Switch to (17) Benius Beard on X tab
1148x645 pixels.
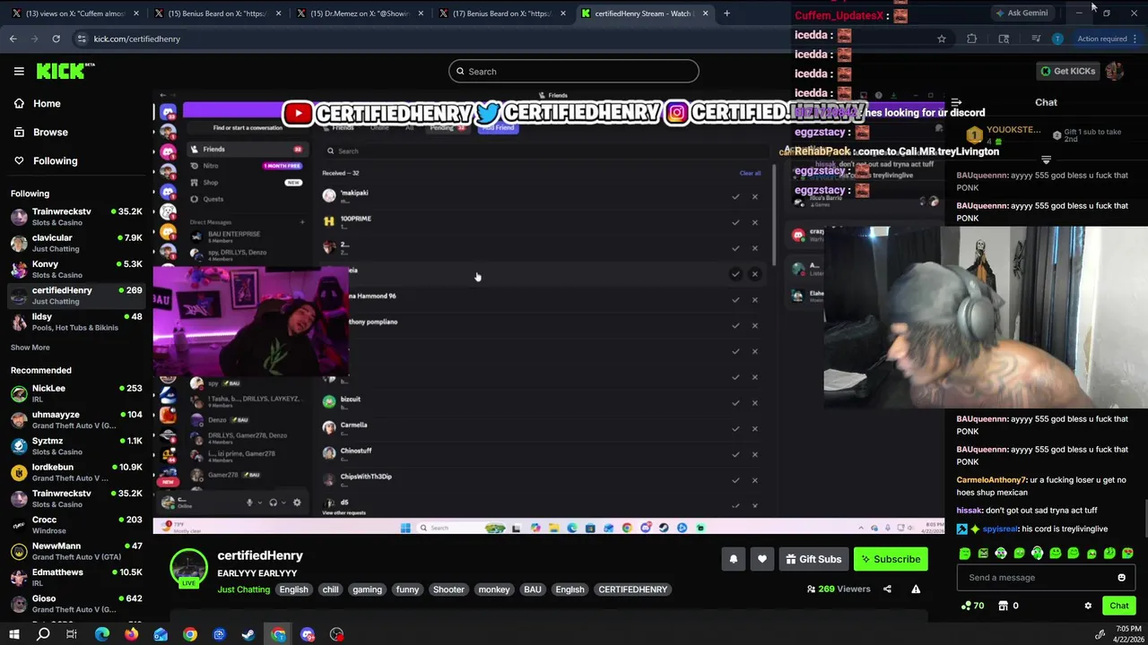pos(501,13)
